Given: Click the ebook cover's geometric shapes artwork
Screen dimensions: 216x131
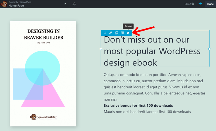Looking at the screenshot, I should pos(43,79).
